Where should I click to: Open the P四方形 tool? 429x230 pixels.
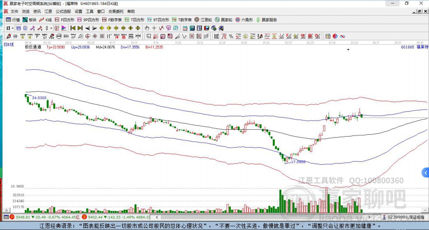pyautogui.click(x=65, y=20)
